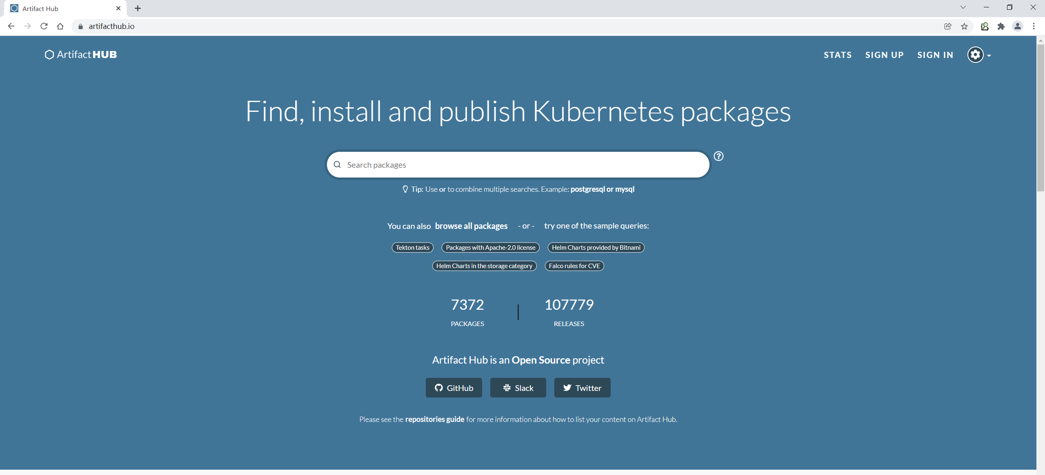Click SIGN UP in the navigation
This screenshot has height=475, width=1045.
coord(884,55)
